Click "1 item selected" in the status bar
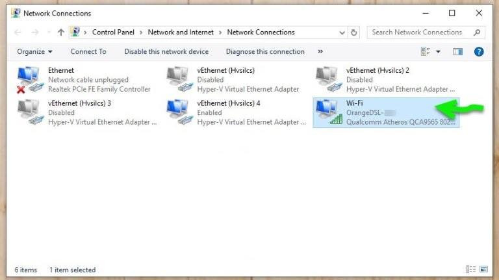Viewport: 499px width, 280px height. 72,270
